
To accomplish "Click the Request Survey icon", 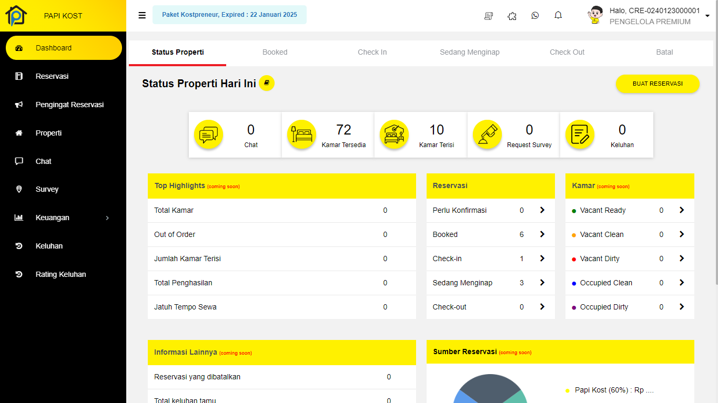I will 487,135.
